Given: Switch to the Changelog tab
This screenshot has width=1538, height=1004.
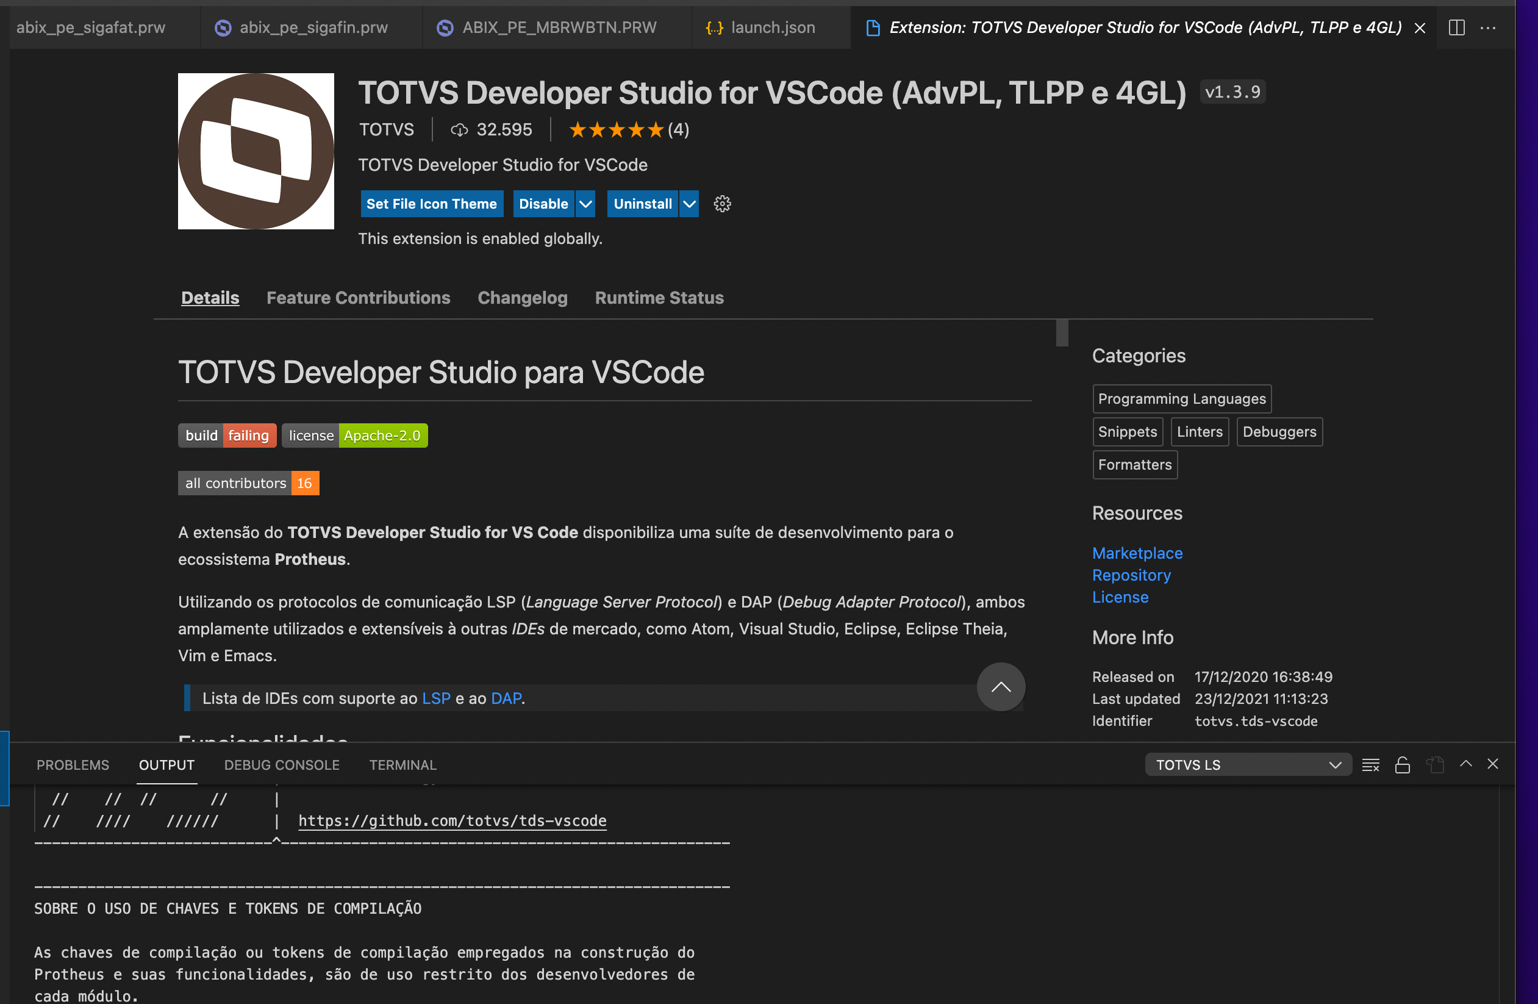Looking at the screenshot, I should (x=522, y=298).
